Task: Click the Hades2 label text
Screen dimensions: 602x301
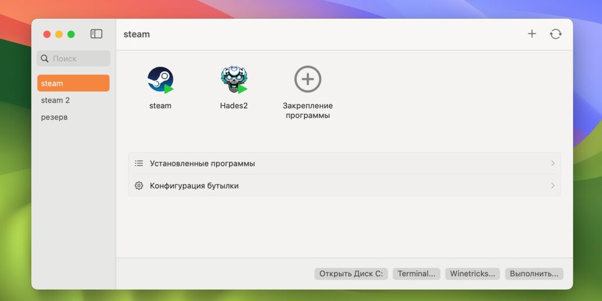Action: (234, 106)
